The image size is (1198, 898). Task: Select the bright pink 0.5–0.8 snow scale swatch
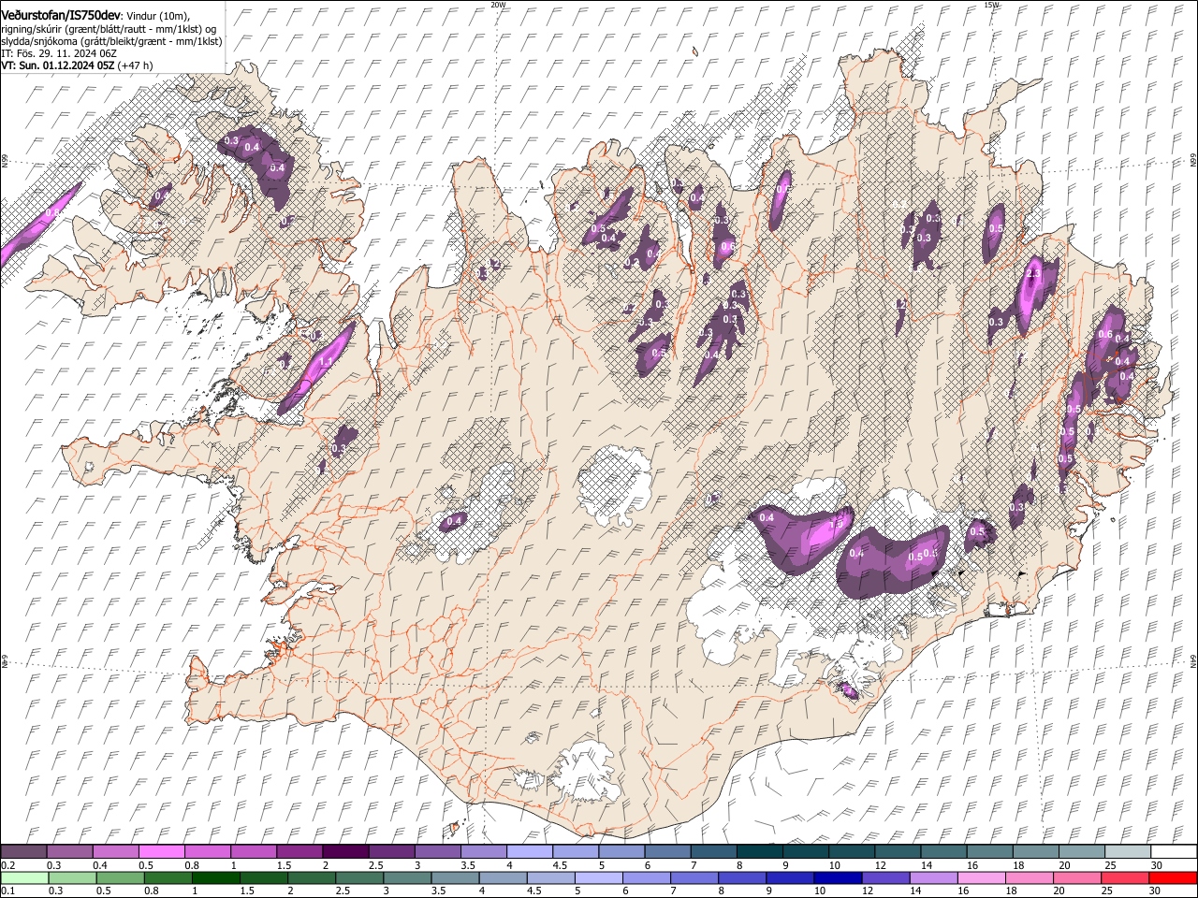pos(161,852)
